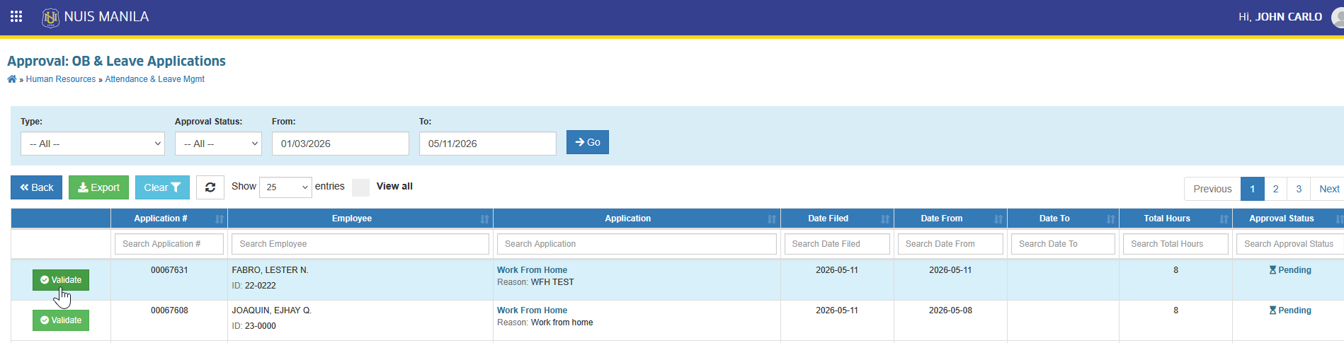Select application number 00067608
1344x343 pixels.
pyautogui.click(x=169, y=310)
